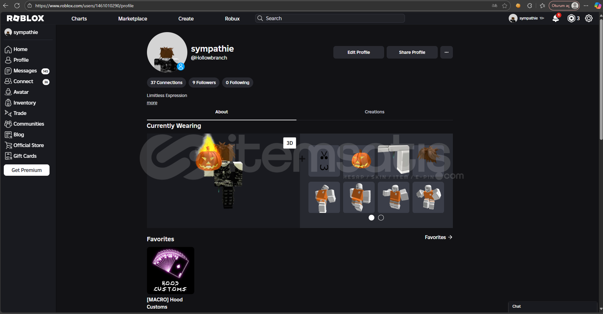Open Robux in the top navigation
The width and height of the screenshot is (603, 314).
(x=232, y=19)
